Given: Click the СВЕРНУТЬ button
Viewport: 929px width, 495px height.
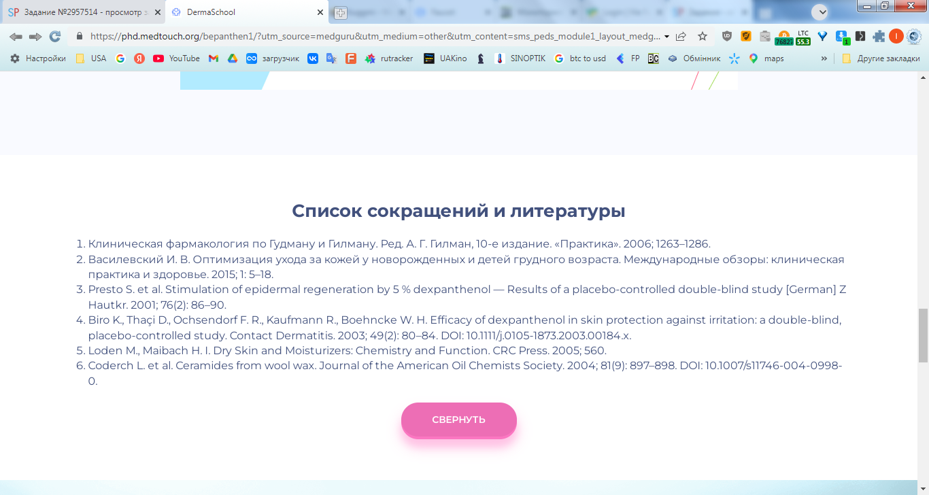Looking at the screenshot, I should 459,420.
